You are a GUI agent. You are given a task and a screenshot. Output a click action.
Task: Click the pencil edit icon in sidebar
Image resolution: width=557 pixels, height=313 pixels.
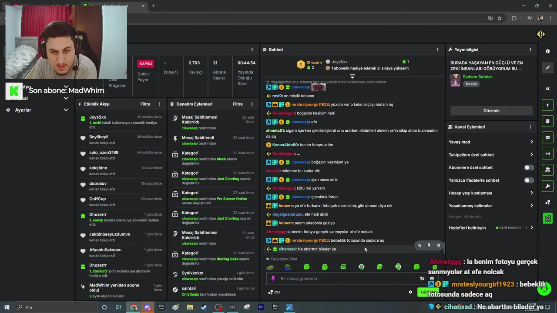point(547,68)
